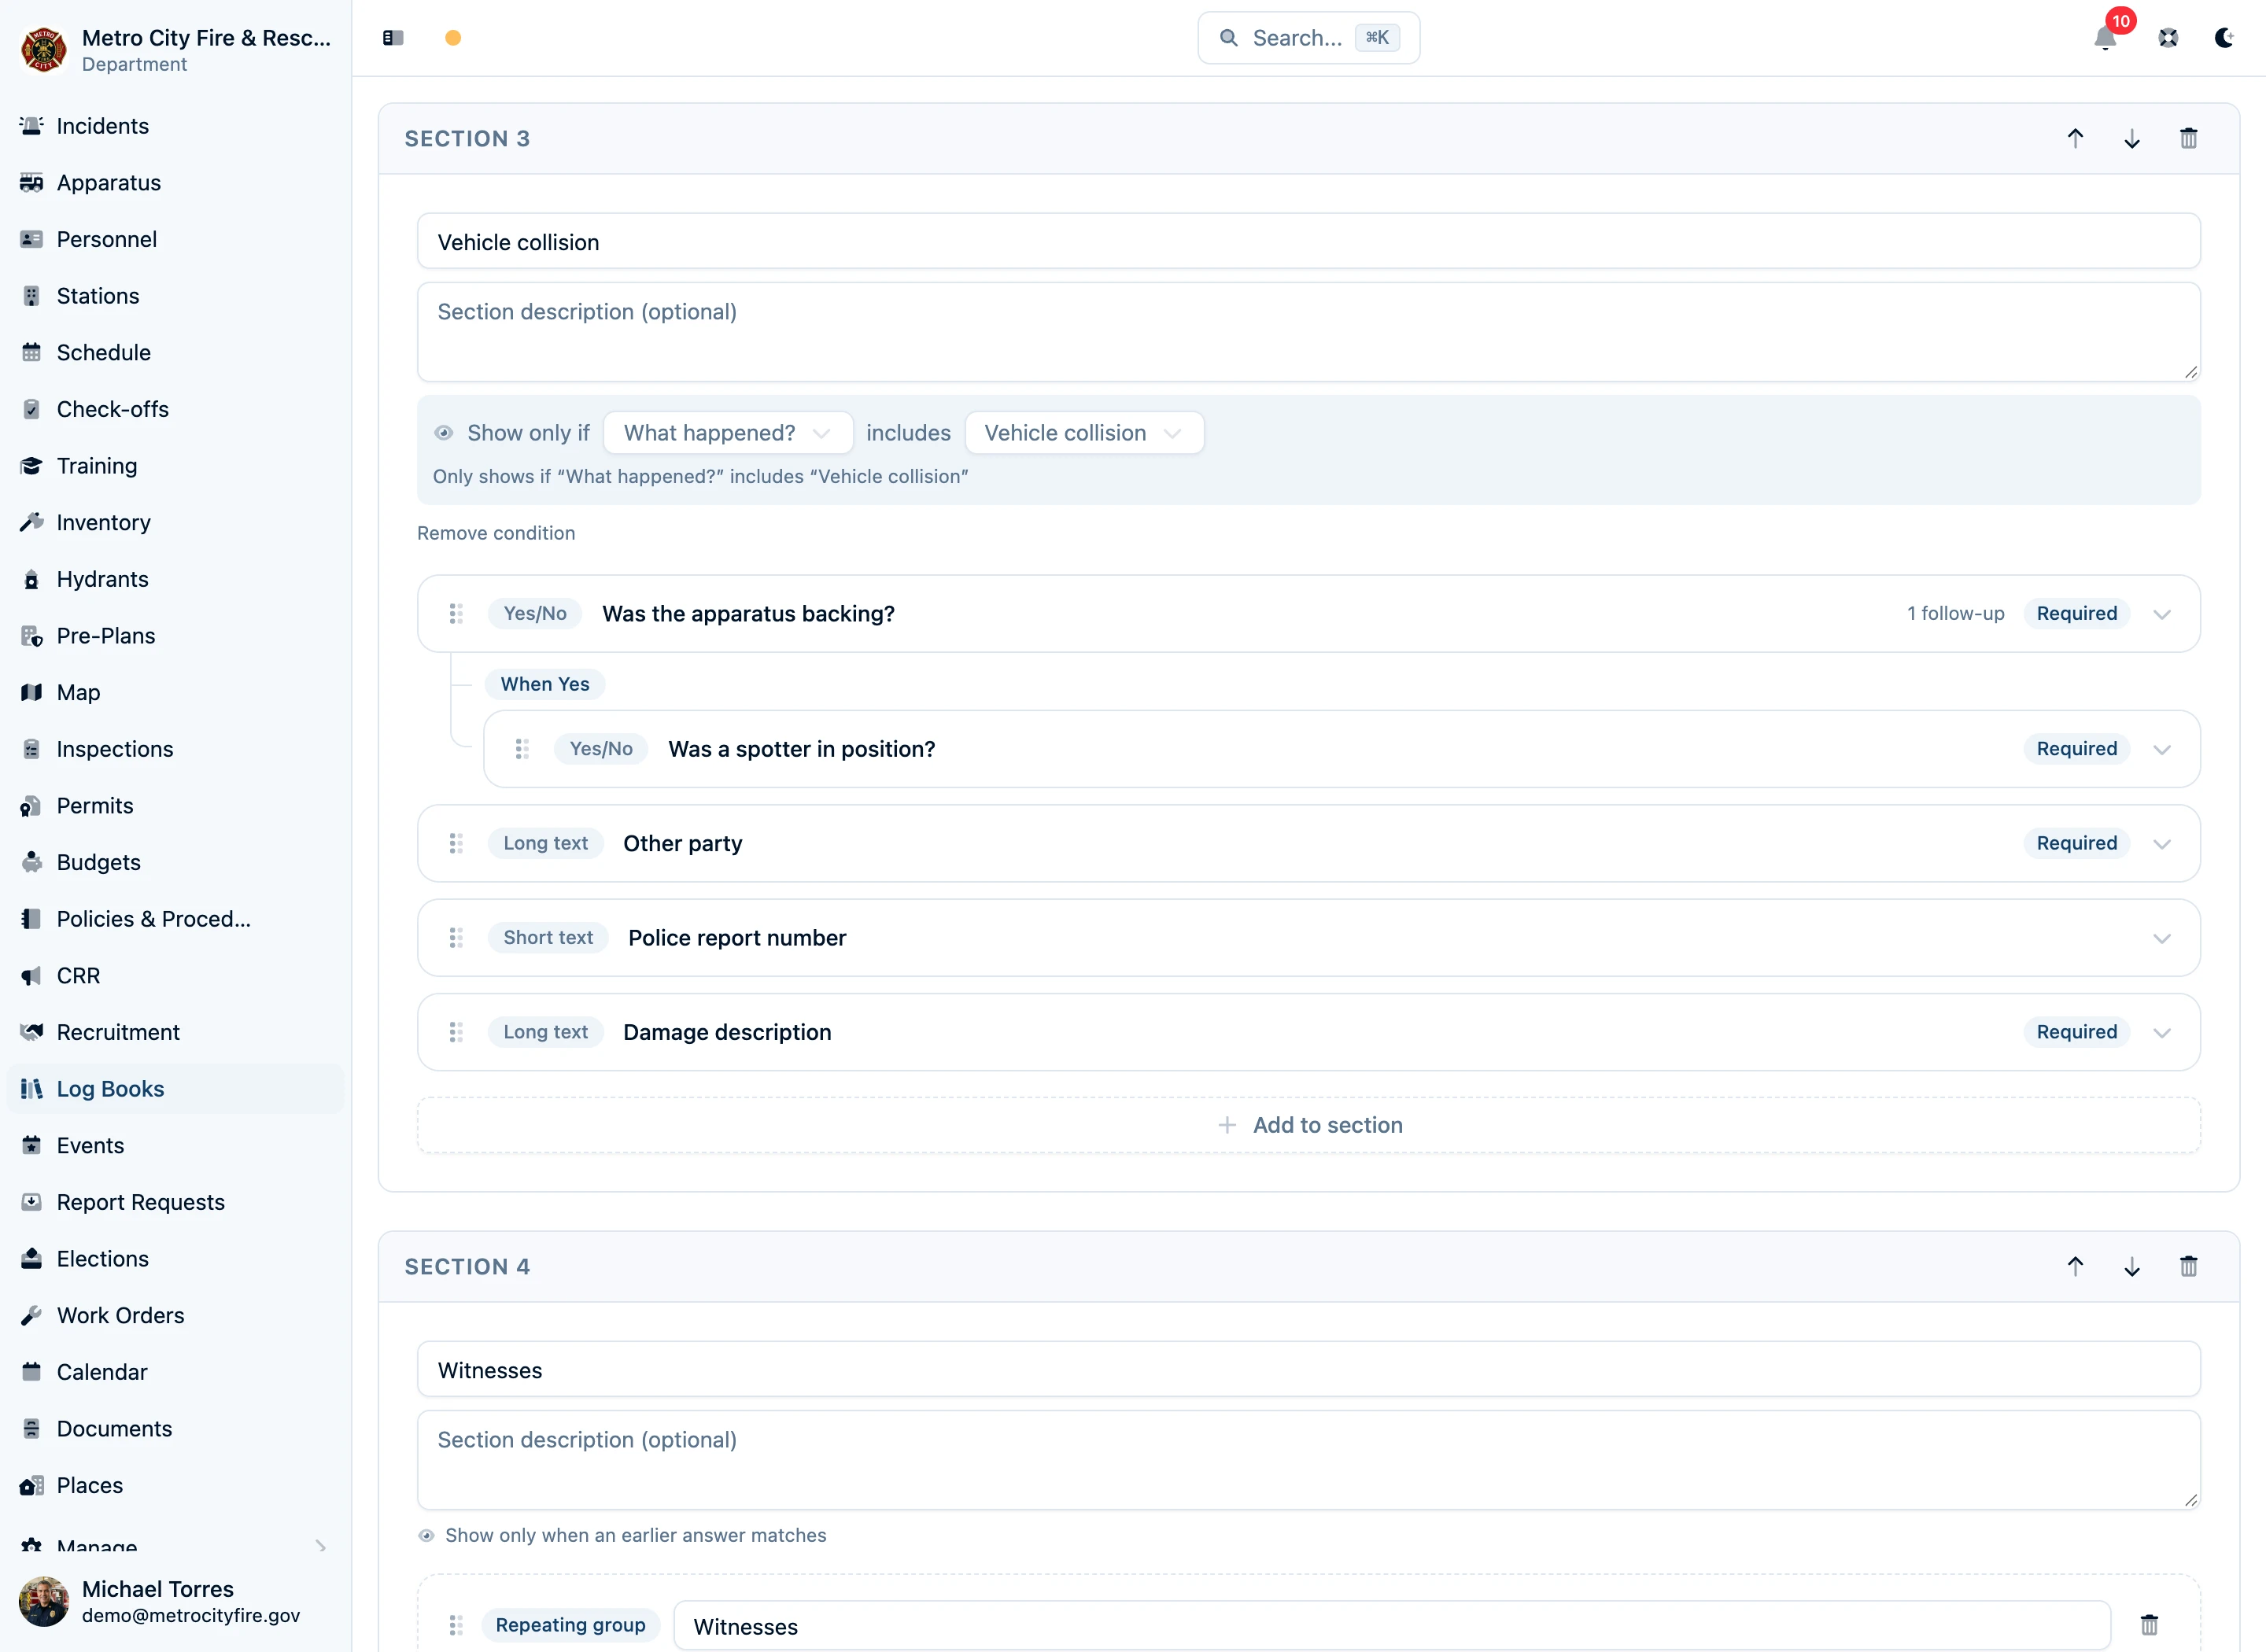Grab drag handle for spotter in position question
The width and height of the screenshot is (2266, 1652).
coord(522,748)
